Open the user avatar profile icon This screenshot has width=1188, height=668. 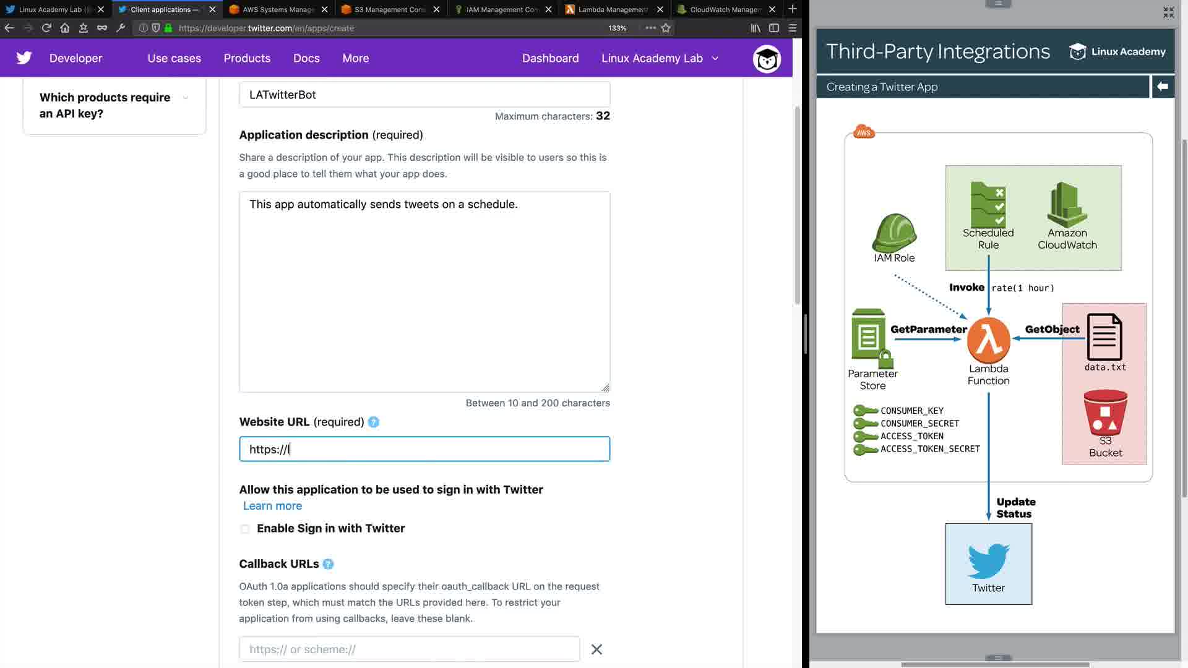(767, 59)
